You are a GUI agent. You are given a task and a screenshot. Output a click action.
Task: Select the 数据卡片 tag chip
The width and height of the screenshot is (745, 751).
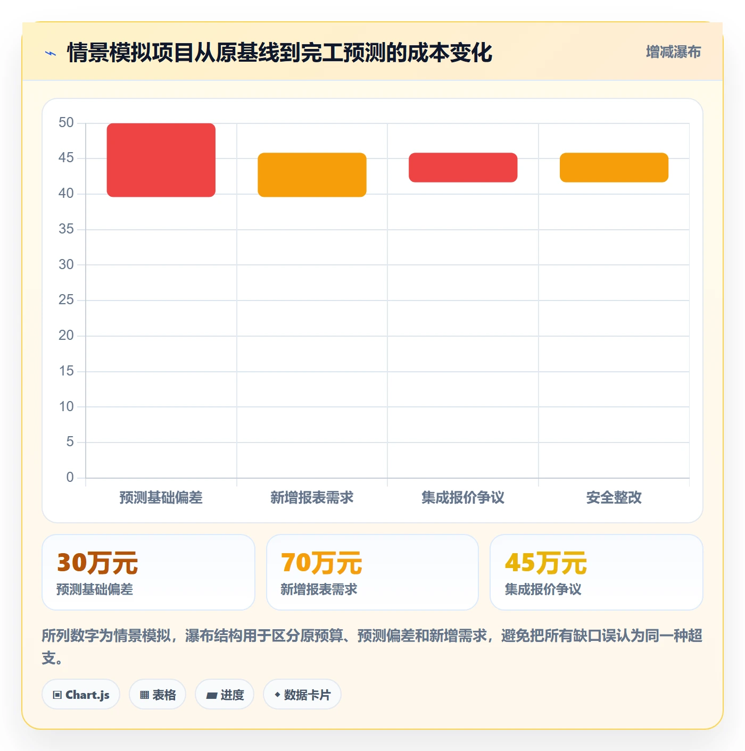pyautogui.click(x=302, y=695)
